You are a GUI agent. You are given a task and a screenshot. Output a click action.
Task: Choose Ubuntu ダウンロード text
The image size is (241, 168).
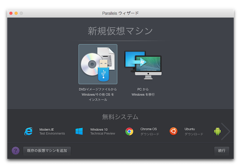coord(194,132)
